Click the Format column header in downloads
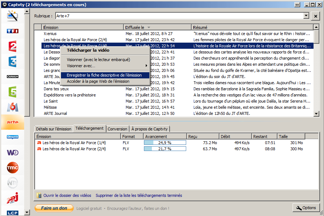Image resolution: width=324 pixels, height=216 pixels. (132, 137)
